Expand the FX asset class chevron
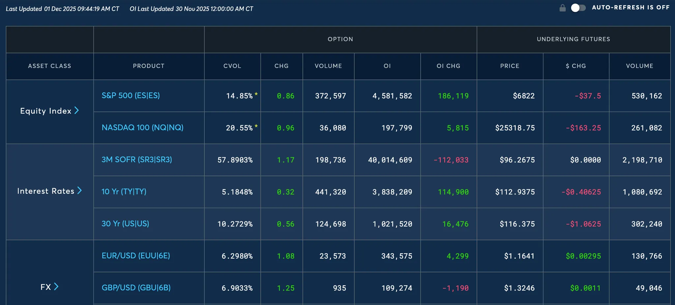675x305 pixels. [x=56, y=287]
